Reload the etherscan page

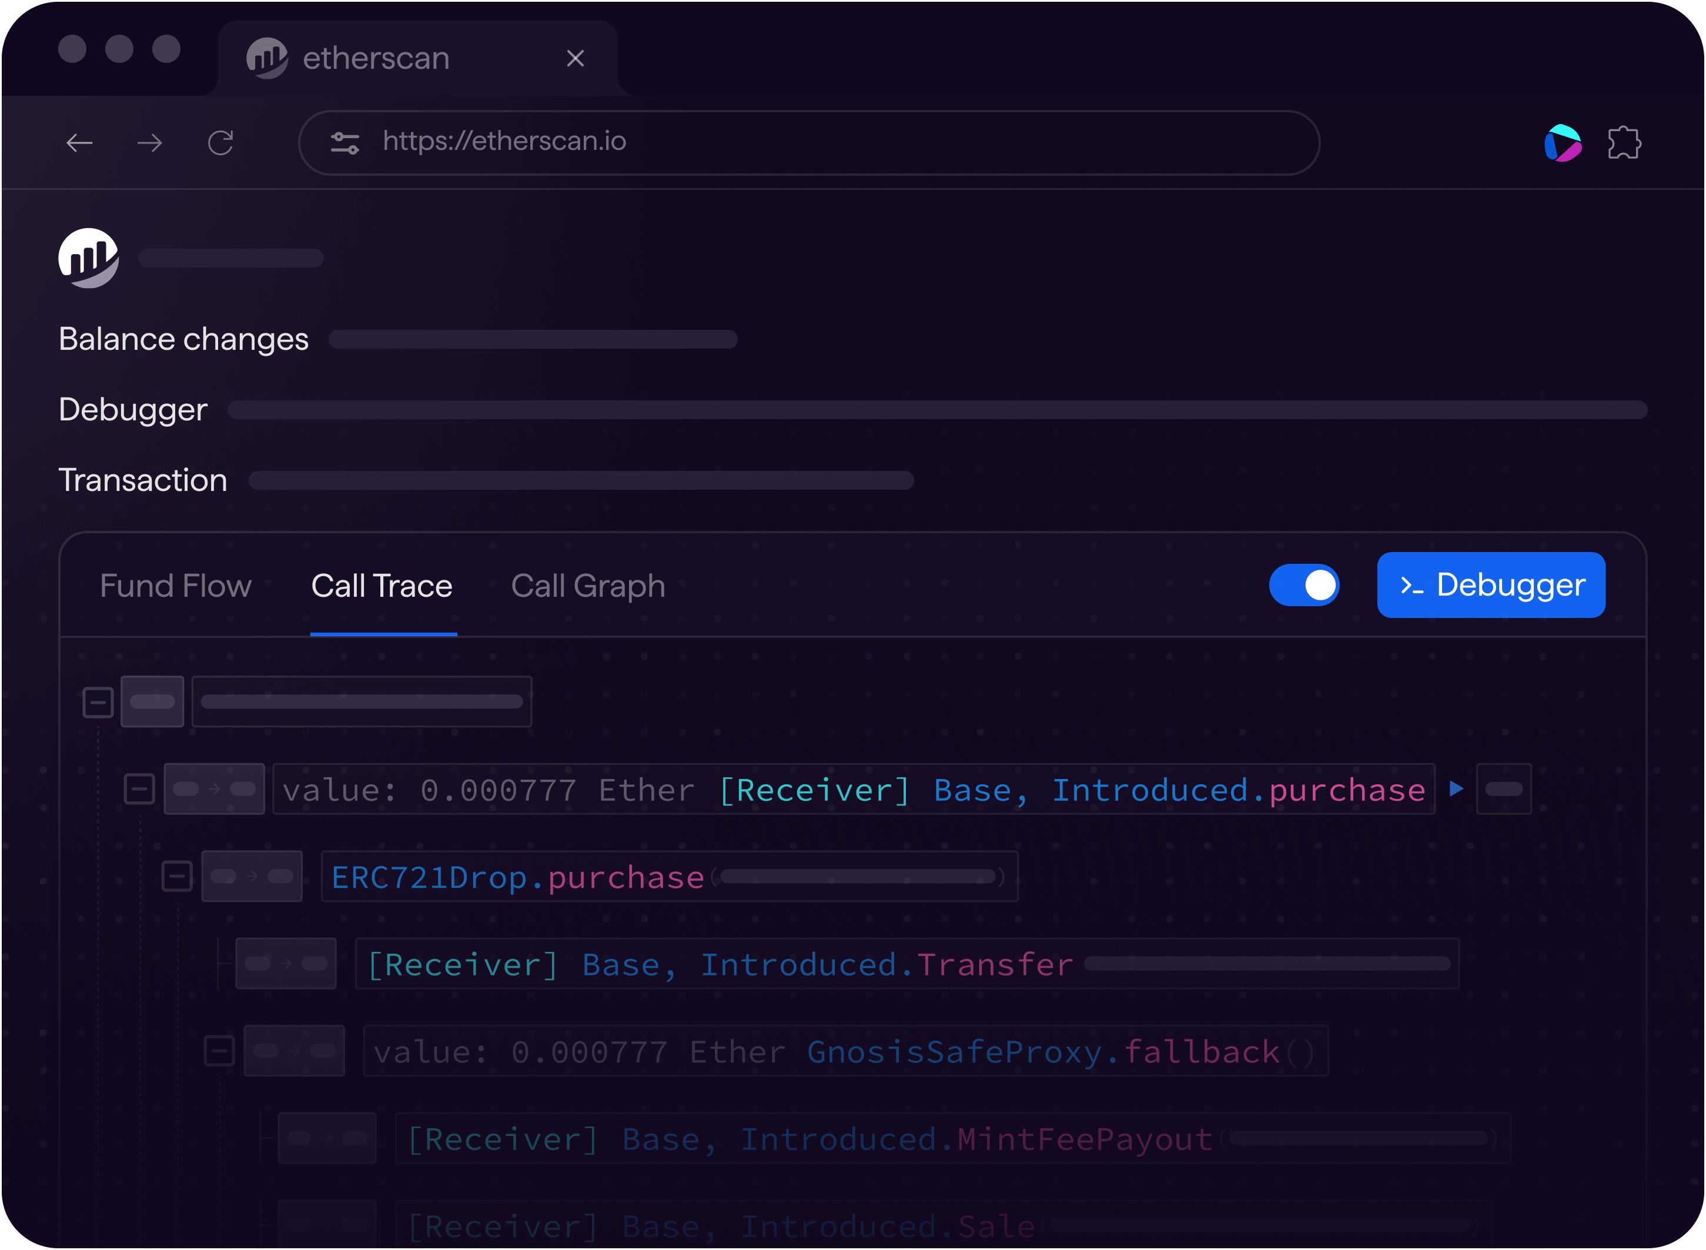pos(221,142)
